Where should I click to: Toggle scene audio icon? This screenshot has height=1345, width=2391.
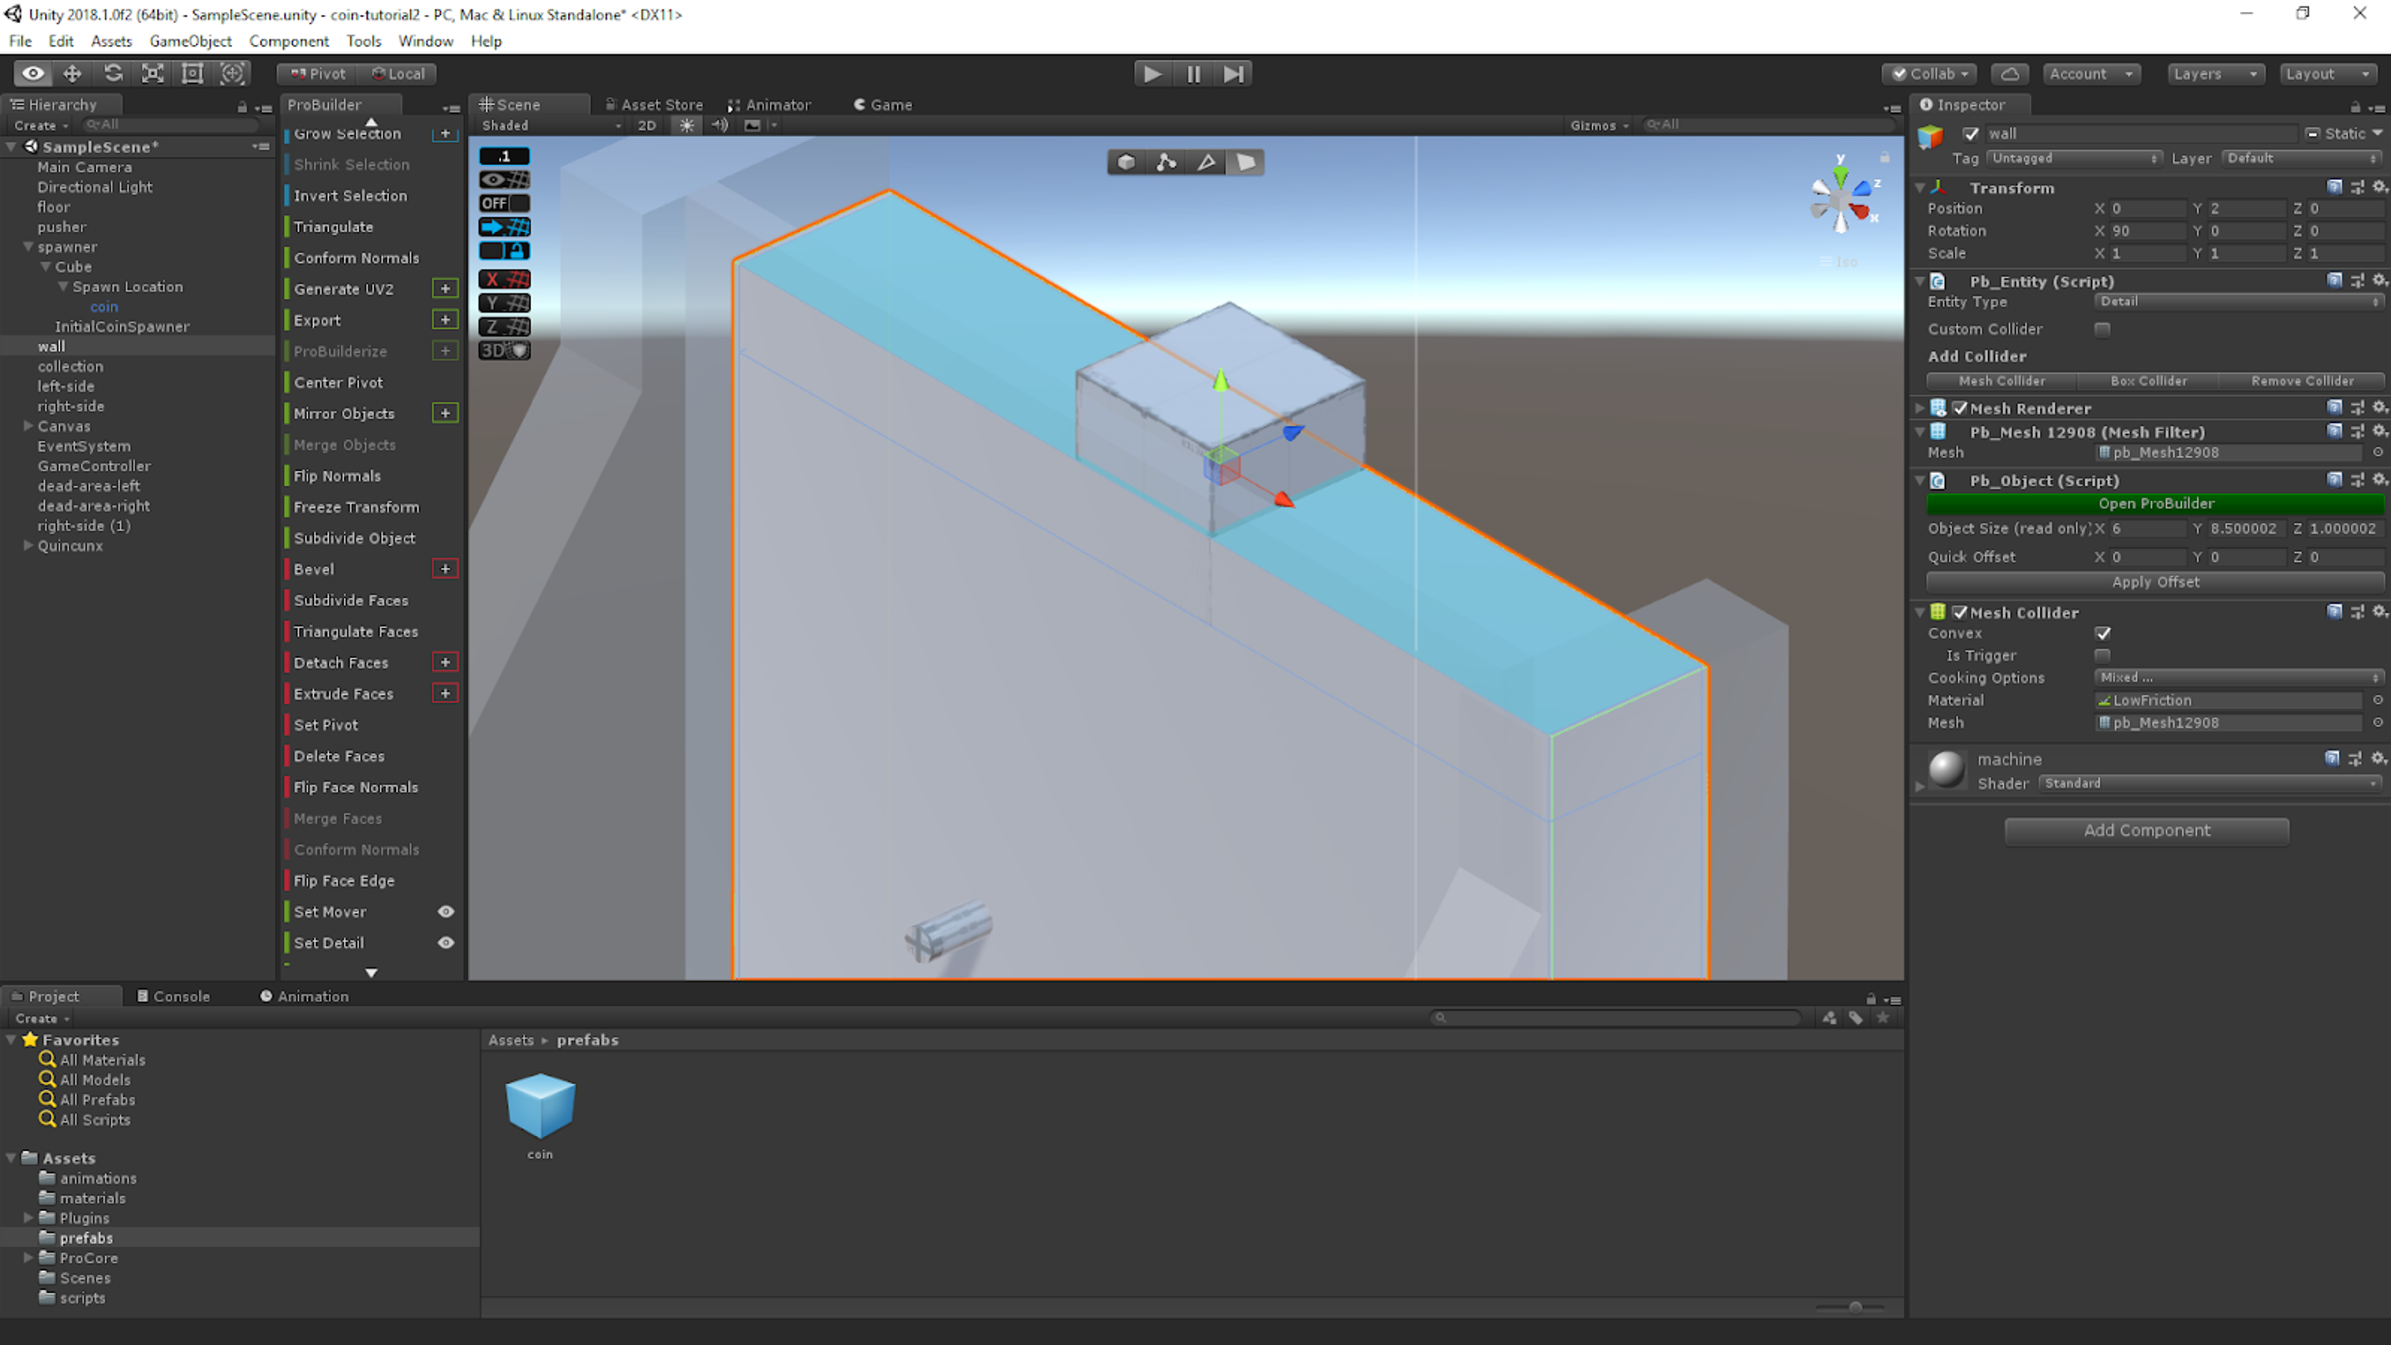point(719,125)
